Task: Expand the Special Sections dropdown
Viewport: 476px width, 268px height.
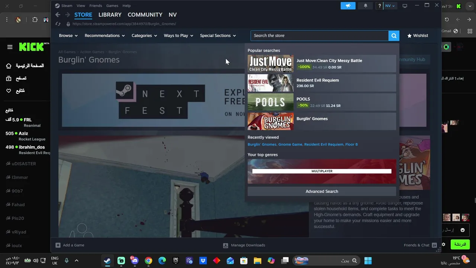Action: point(218,36)
